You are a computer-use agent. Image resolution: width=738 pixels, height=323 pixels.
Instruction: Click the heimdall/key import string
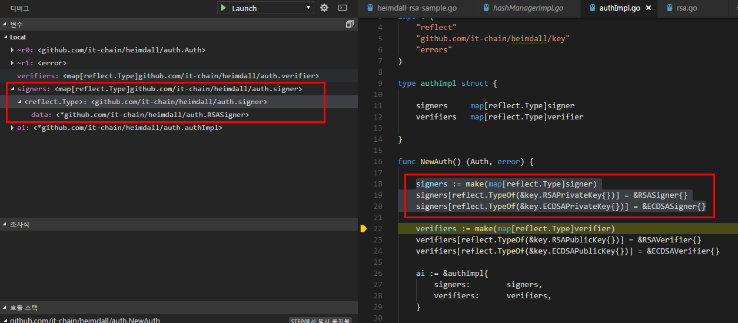tap(493, 39)
